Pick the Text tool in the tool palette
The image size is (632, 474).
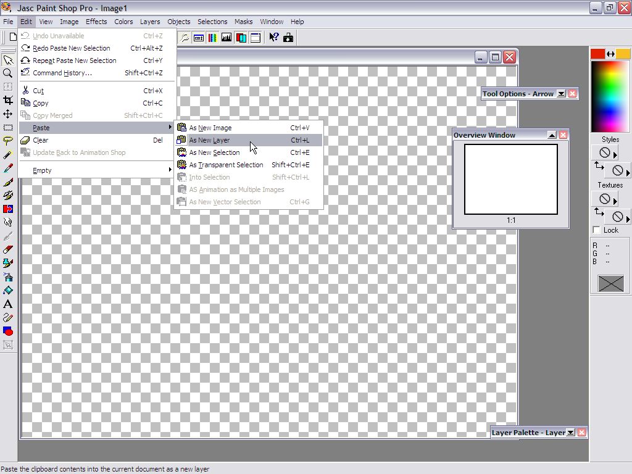pos(8,304)
